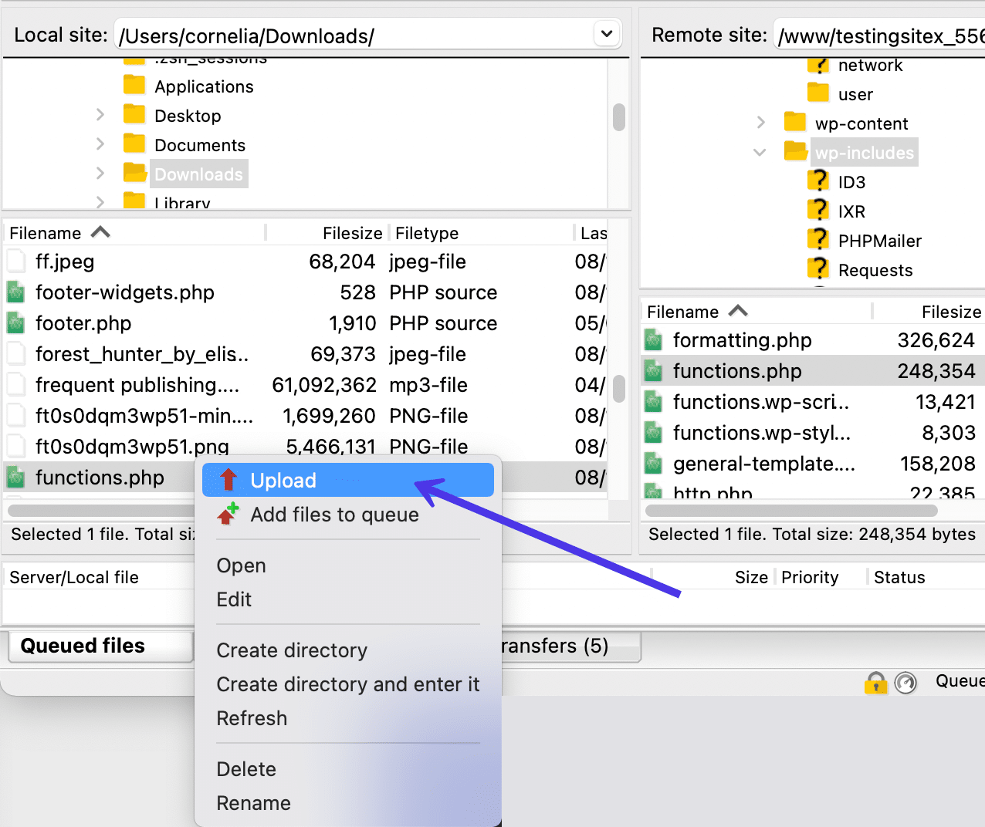Collapse the wp-includes remote folder
The height and width of the screenshot is (827, 985).
coord(760,153)
